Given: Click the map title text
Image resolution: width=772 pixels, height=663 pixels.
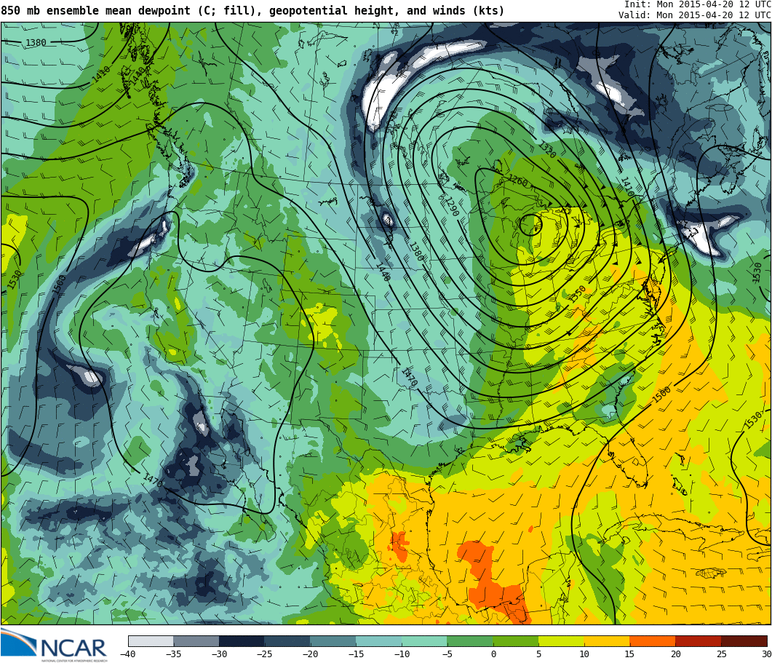Looking at the screenshot, I should tap(252, 11).
